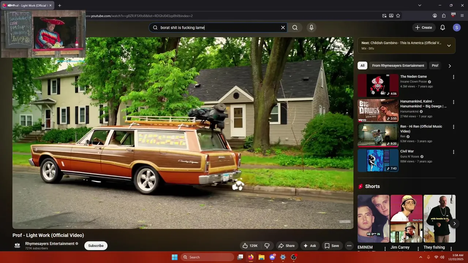
Task: Open YouTube notifications bell
Action: [x=442, y=27]
